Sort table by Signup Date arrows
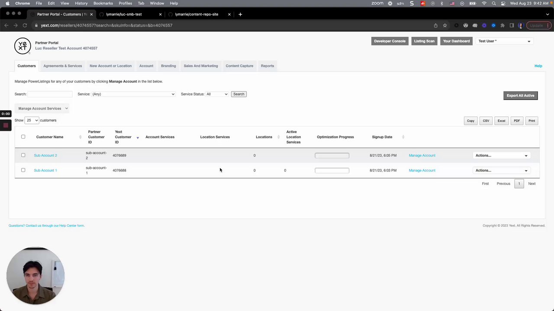 [x=403, y=137]
